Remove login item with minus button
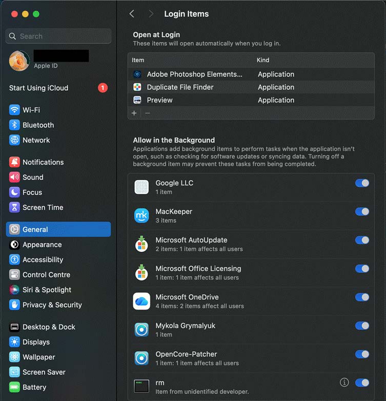386x401 pixels. click(x=148, y=113)
